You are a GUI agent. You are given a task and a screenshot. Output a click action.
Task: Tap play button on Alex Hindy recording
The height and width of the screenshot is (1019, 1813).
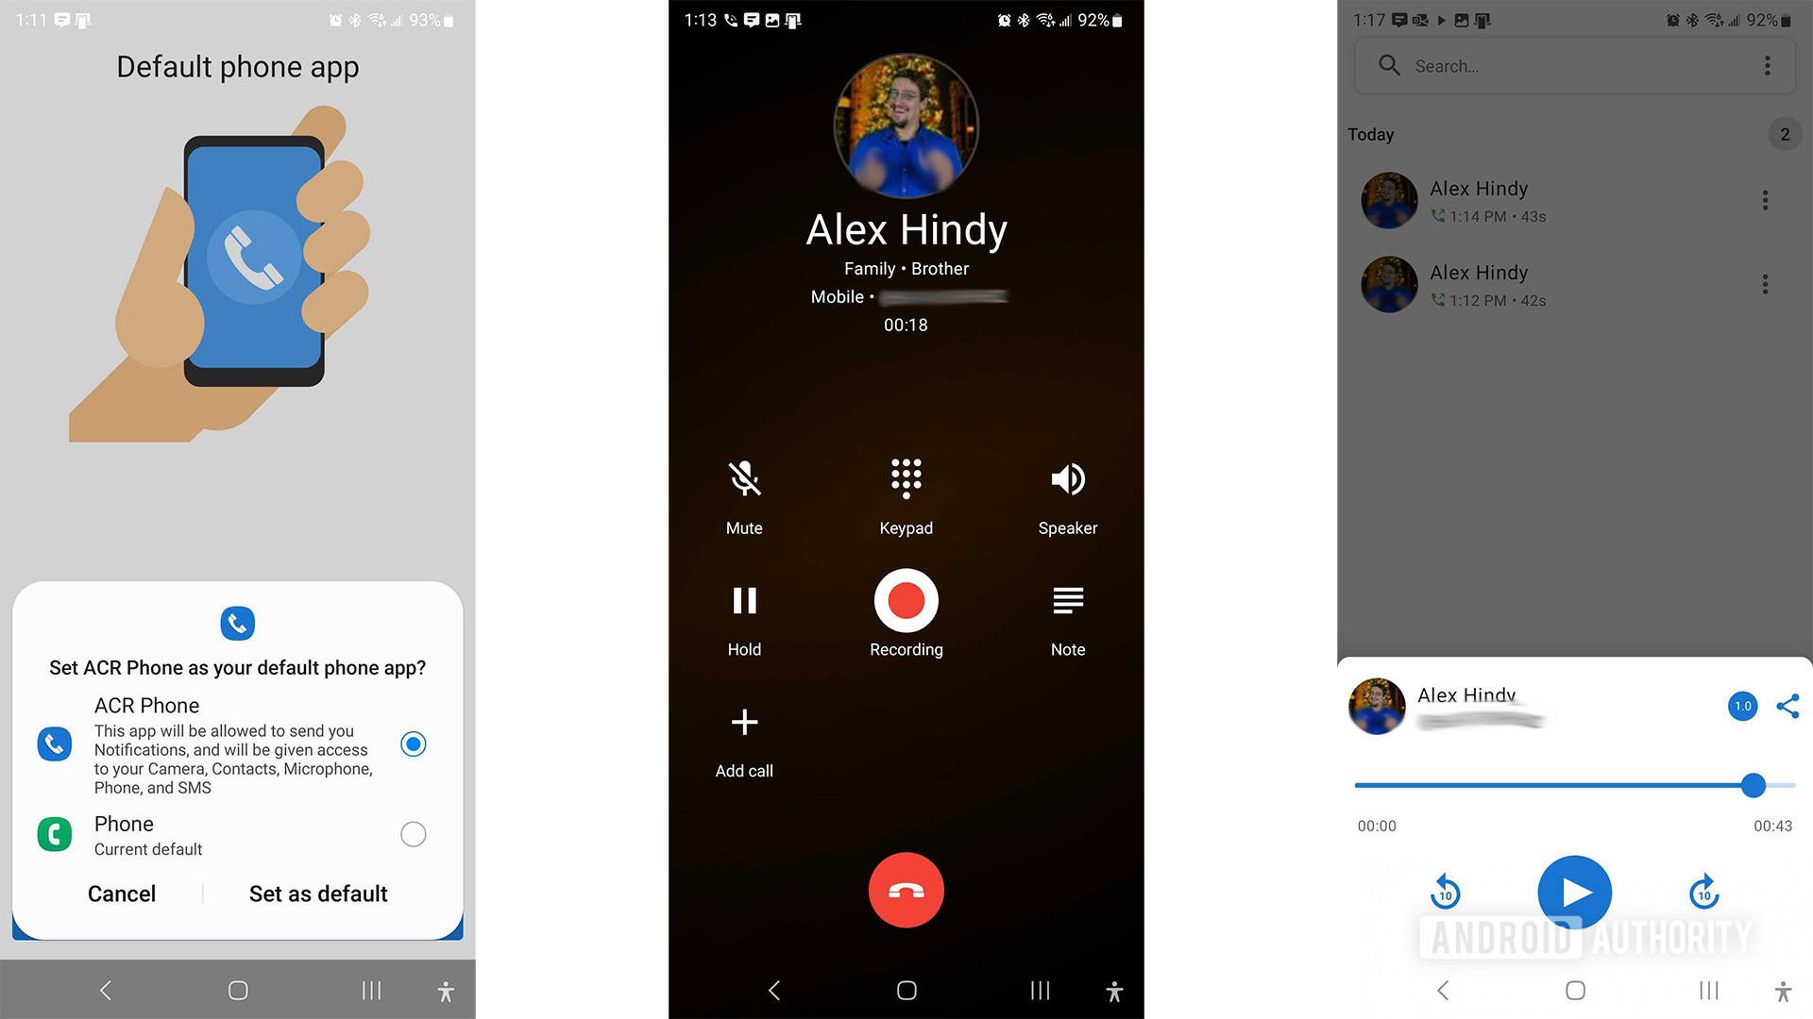tap(1574, 892)
